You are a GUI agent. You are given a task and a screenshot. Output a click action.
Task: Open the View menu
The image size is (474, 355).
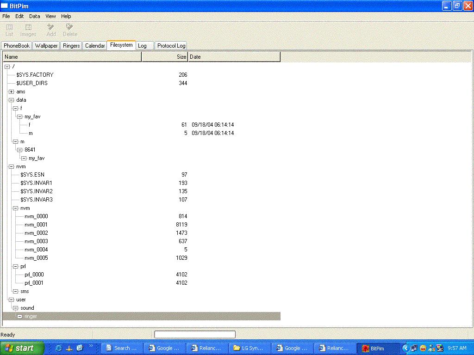50,16
